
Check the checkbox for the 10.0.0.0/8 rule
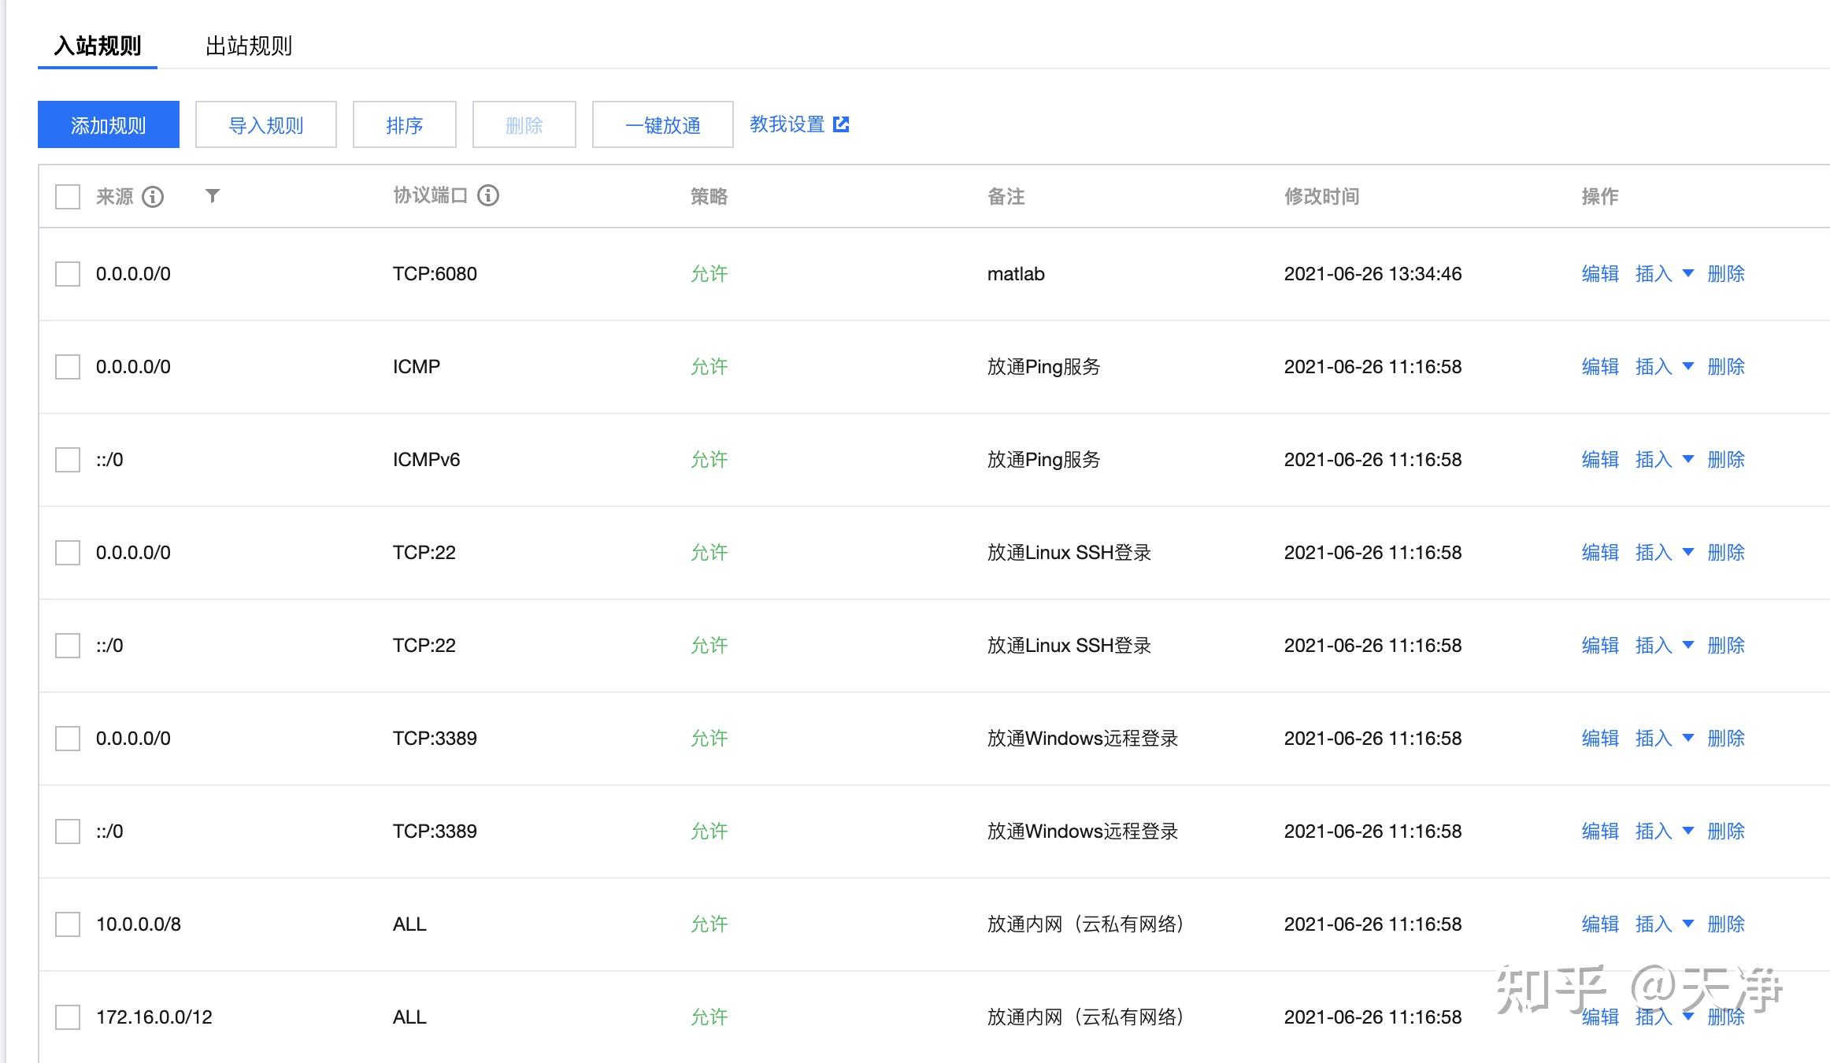coord(66,924)
